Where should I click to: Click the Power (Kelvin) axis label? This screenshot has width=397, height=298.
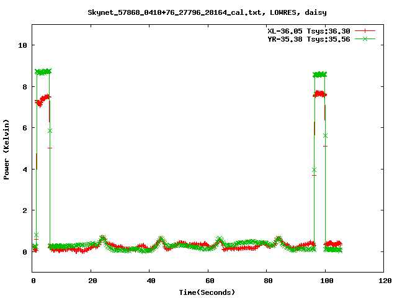point(6,150)
